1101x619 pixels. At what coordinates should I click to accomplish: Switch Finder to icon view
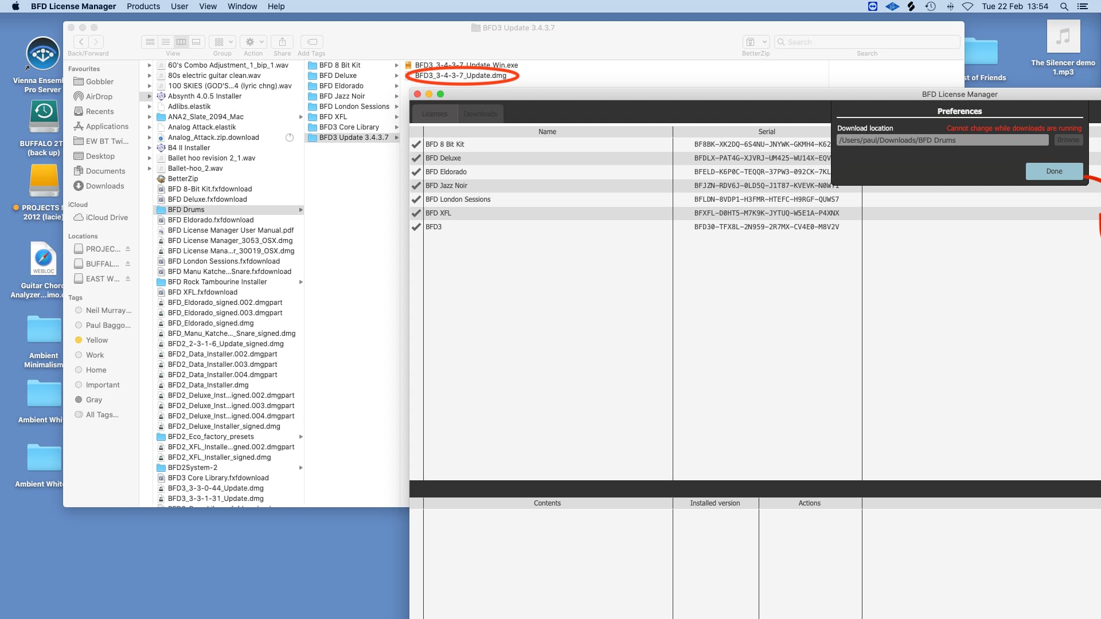click(150, 42)
